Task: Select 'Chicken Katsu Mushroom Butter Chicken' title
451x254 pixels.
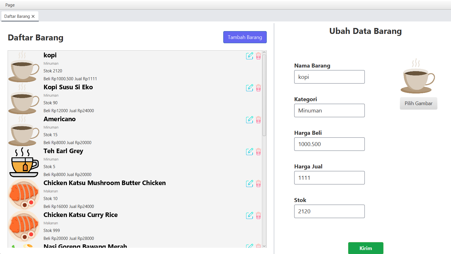Action: (x=105, y=183)
